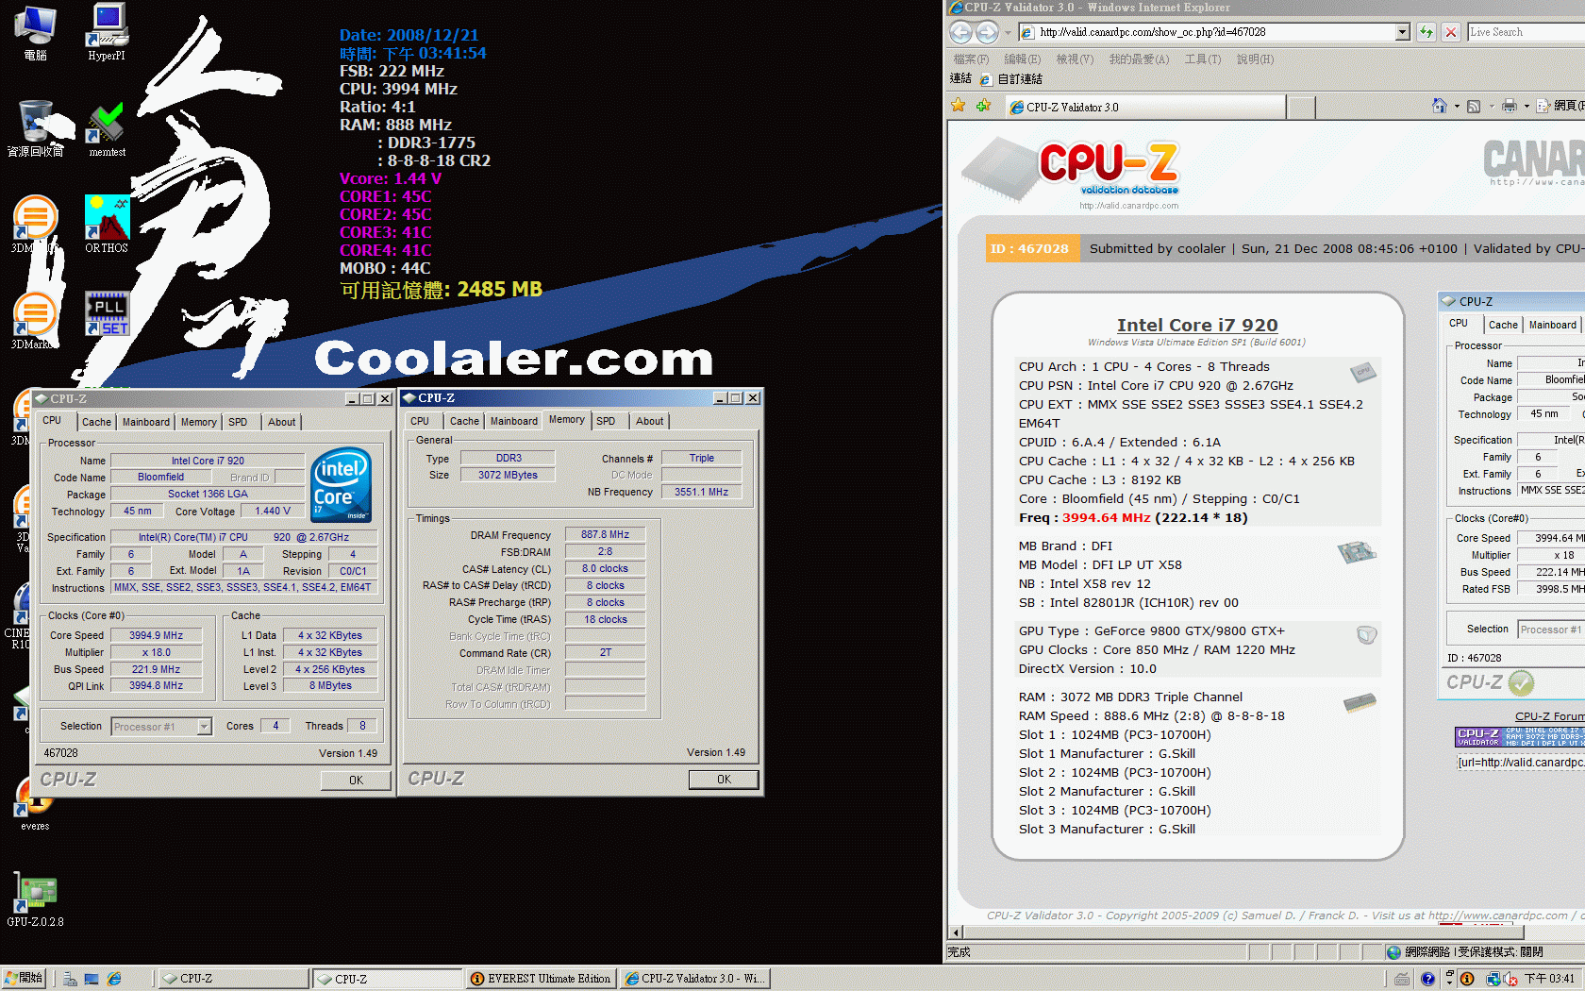Viewport: 1585px width, 991px height.
Task: Switch to Cache tab in left CPU-Z
Action: 96,422
